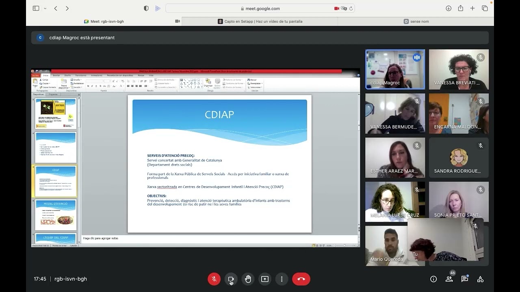Raise hand in the meeting
Viewport: 520px width, 292px height.
point(248,279)
